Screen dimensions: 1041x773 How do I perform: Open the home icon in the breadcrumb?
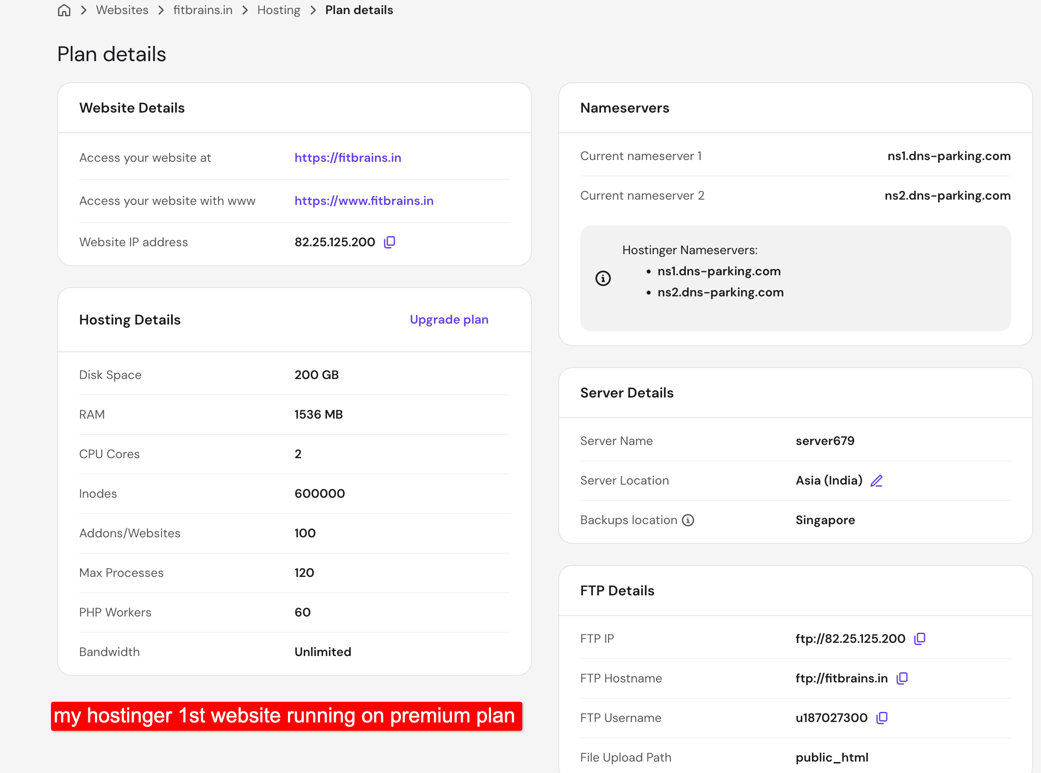[x=64, y=10]
